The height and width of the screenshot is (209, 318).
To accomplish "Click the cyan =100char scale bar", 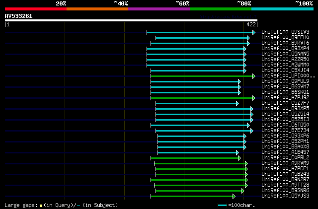I will tap(222, 206).
